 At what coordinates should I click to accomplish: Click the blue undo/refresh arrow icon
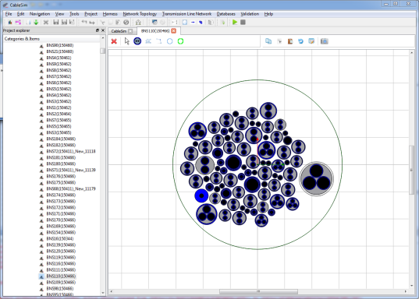pos(300,41)
